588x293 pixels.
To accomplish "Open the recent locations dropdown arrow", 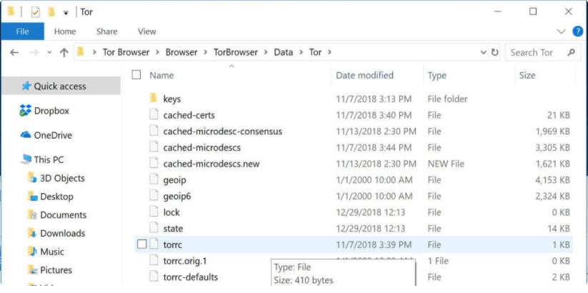I will tap(49, 52).
